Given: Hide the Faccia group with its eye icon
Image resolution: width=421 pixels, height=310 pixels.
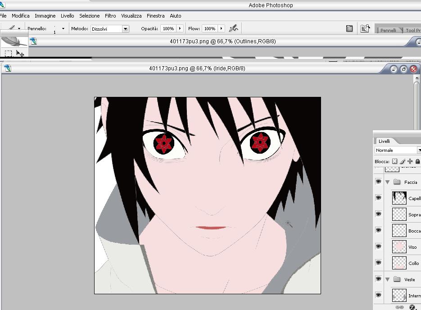Looking at the screenshot, I should click(x=378, y=182).
